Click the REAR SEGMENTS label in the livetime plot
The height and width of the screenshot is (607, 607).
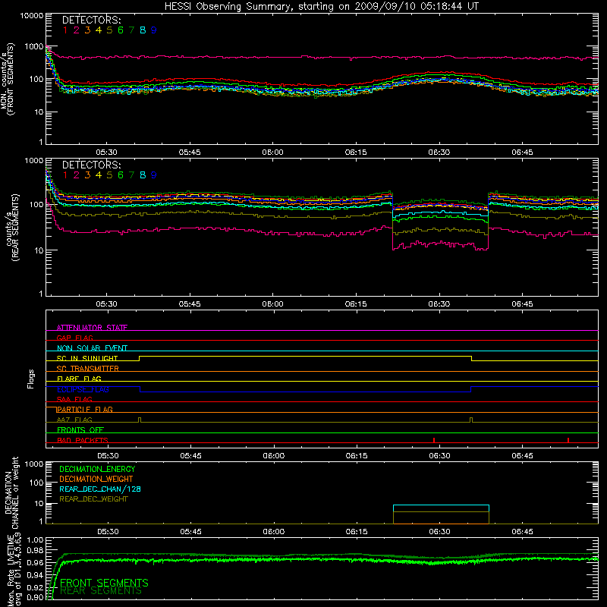(x=101, y=591)
